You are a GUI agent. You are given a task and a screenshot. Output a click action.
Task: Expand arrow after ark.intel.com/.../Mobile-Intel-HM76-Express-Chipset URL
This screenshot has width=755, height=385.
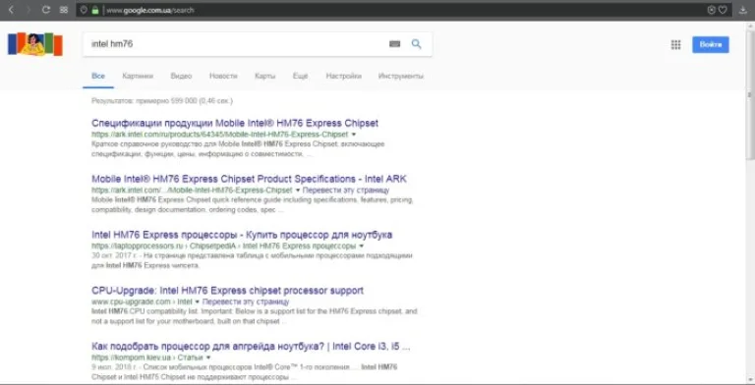(298, 191)
